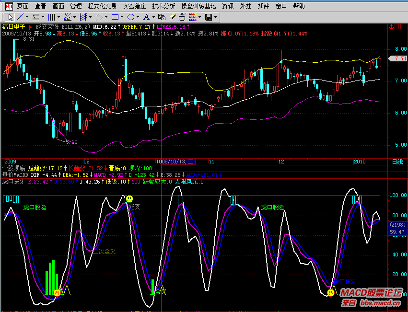Expand vertical lines tool dropdown arrow
Screen dimensions: 408x312
pyautogui.click(x=58, y=17)
